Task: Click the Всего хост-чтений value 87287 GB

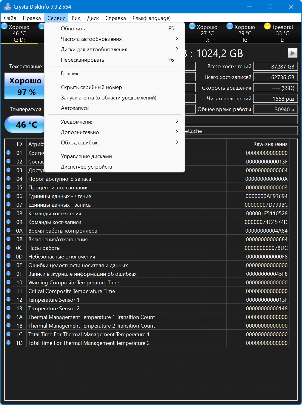Action: pos(275,66)
